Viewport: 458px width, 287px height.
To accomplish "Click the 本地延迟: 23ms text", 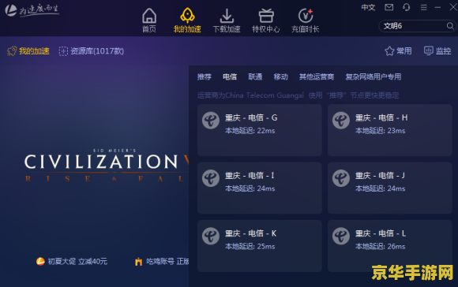I will (381, 131).
